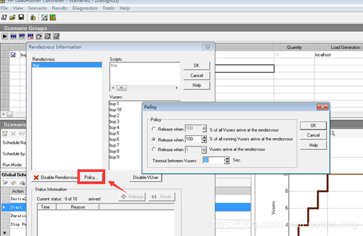Select buy in the Rendezvous list
The image size is (363, 236).
click(67, 65)
